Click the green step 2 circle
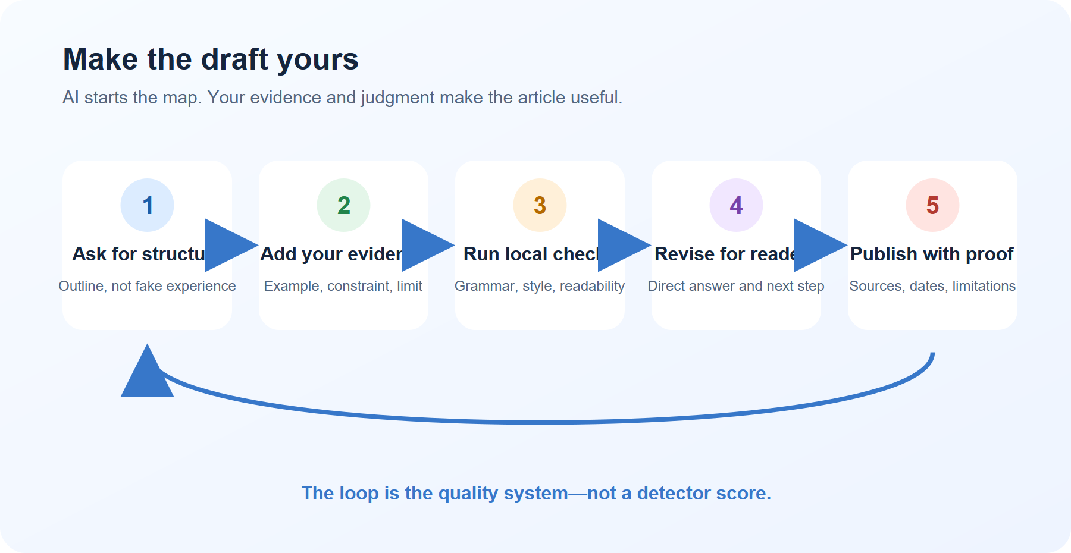 coord(343,205)
